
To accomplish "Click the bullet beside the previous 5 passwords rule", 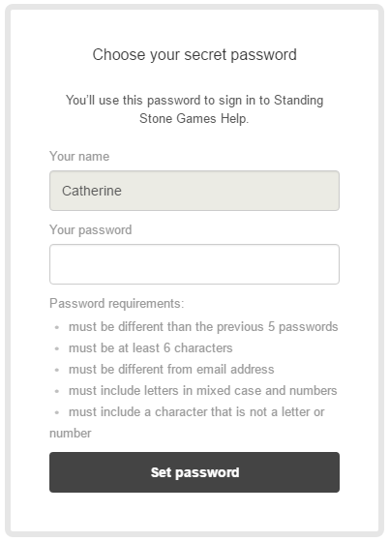I will pos(57,327).
